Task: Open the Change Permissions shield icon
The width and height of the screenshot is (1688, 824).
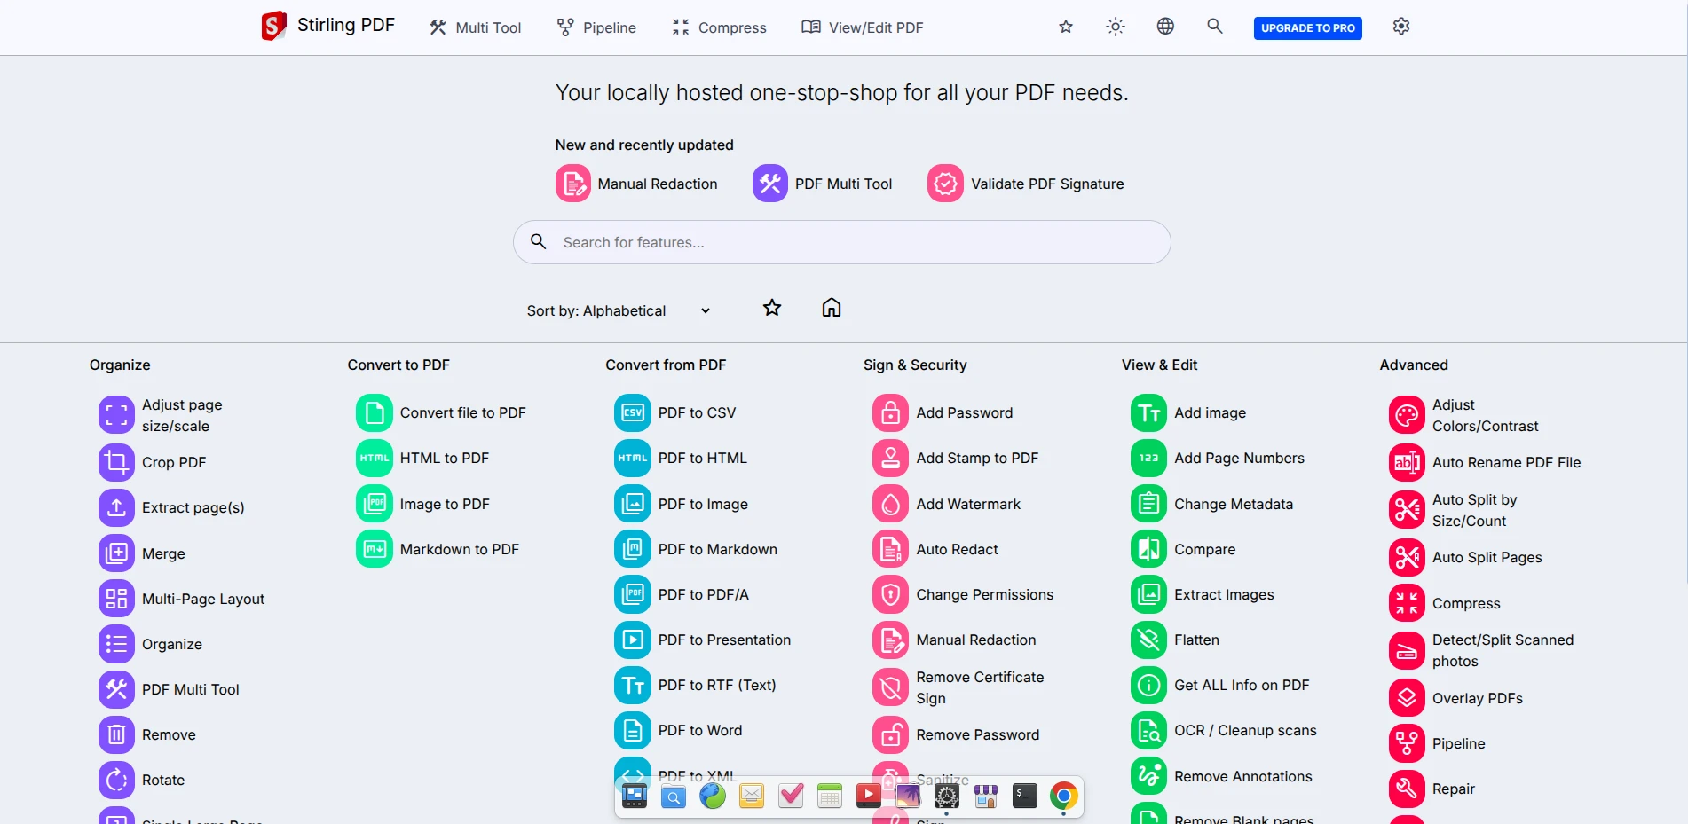Action: click(x=890, y=594)
